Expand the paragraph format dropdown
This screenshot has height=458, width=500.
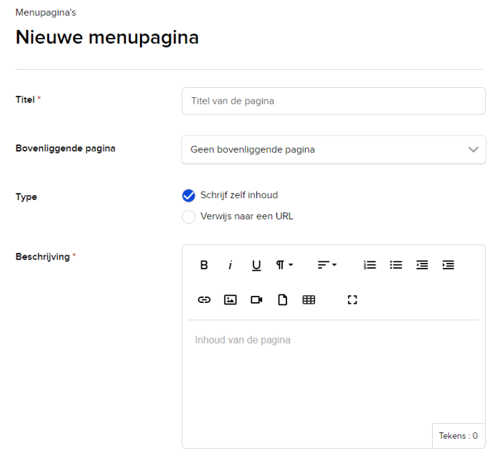(x=284, y=265)
